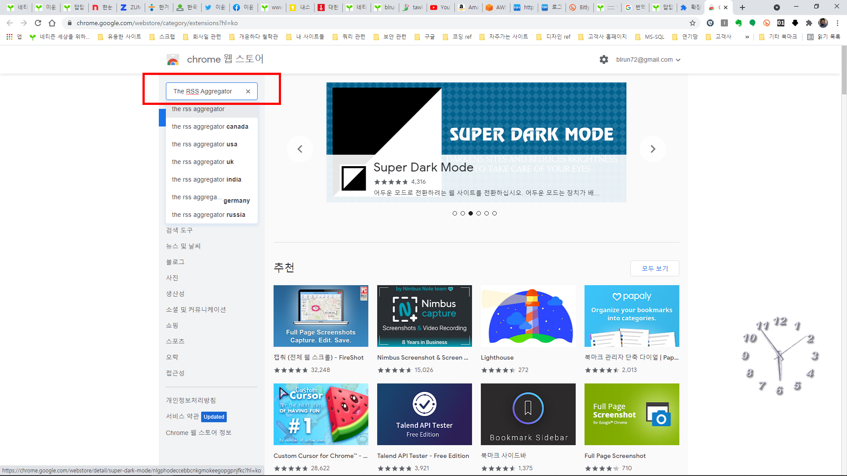
Task: Open the Lighthouse extension title link
Action: (497, 357)
